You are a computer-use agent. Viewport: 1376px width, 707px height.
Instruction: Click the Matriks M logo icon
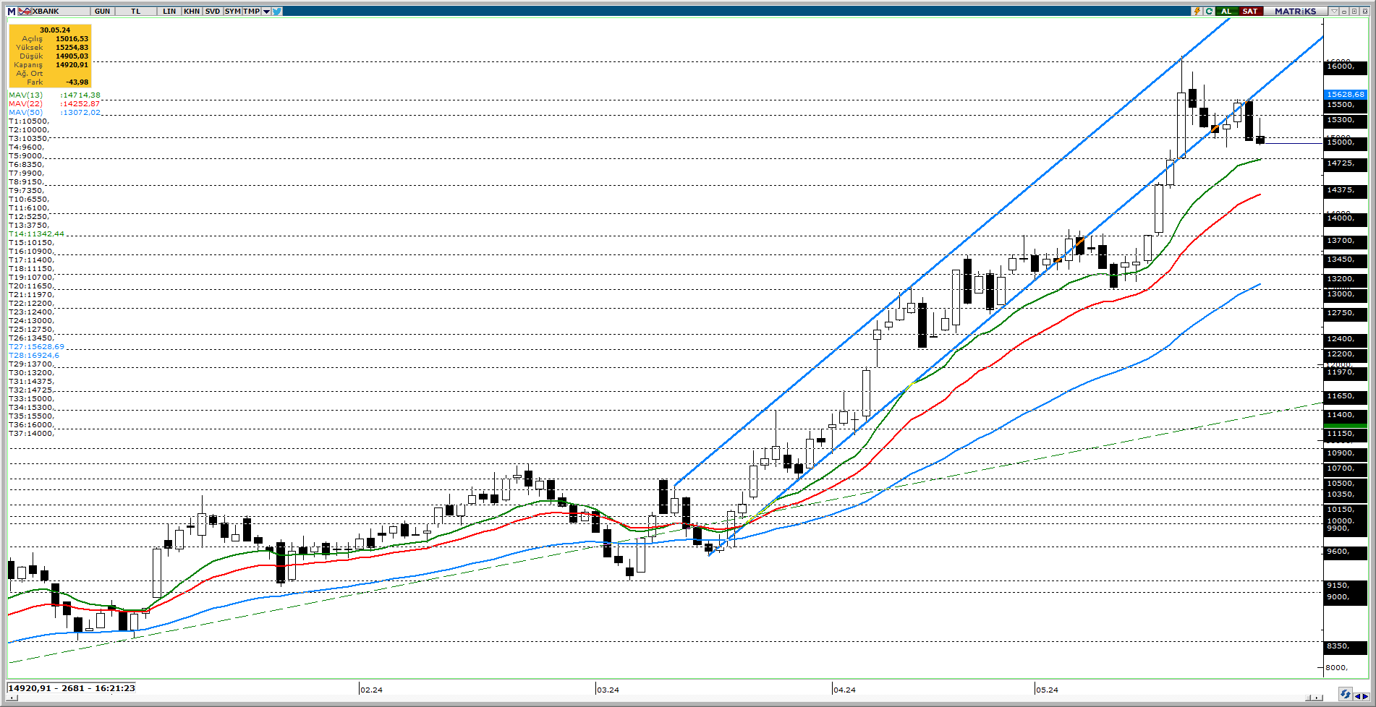[x=12, y=11]
